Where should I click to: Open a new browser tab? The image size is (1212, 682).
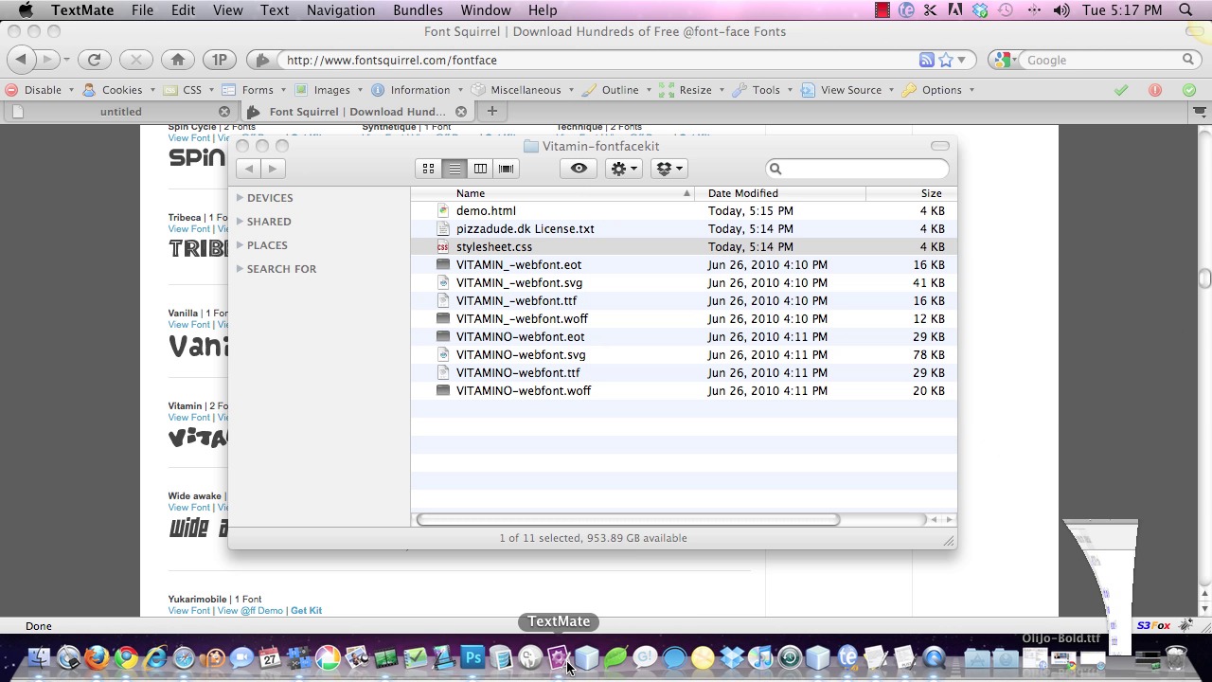point(491,112)
